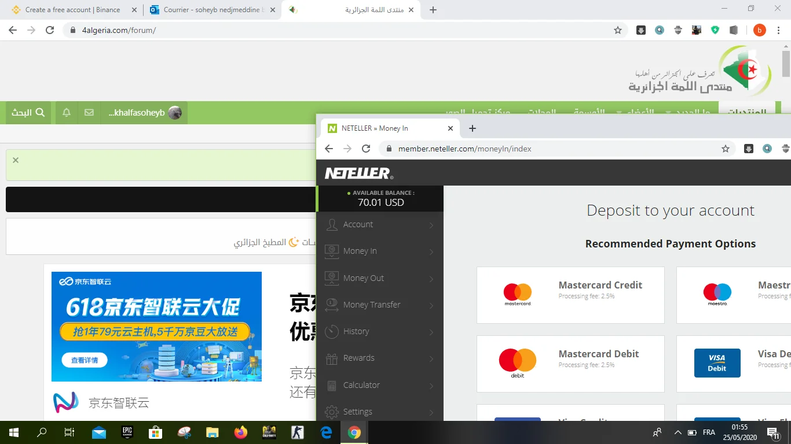Click the History clock icon in sidebar

tap(332, 331)
